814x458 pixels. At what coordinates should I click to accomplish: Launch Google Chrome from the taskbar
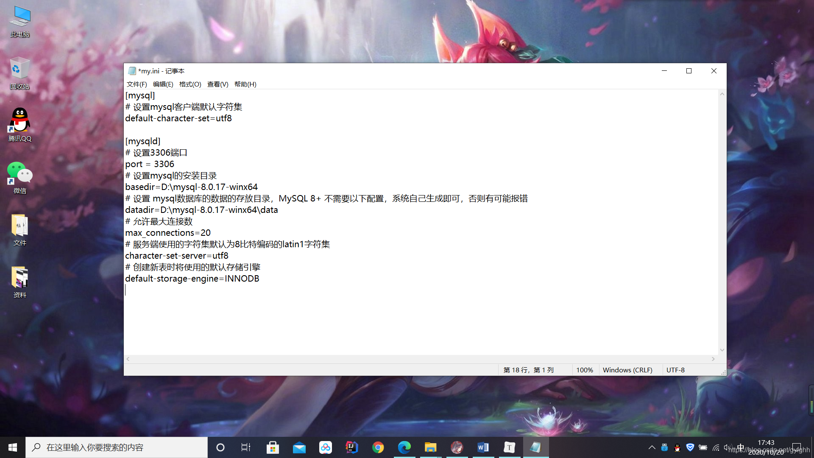(x=378, y=447)
